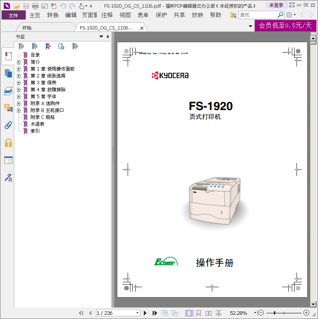Expand the 简介 bookmark
The height and width of the screenshot is (319, 318).
coord(18,62)
